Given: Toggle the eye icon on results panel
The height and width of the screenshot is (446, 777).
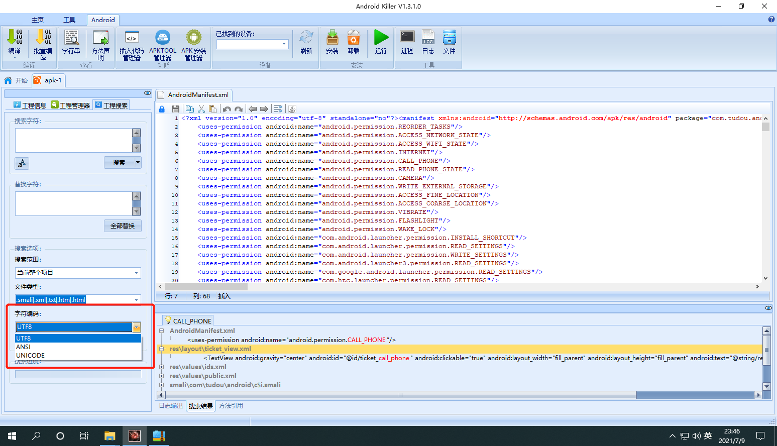Looking at the screenshot, I should point(768,308).
